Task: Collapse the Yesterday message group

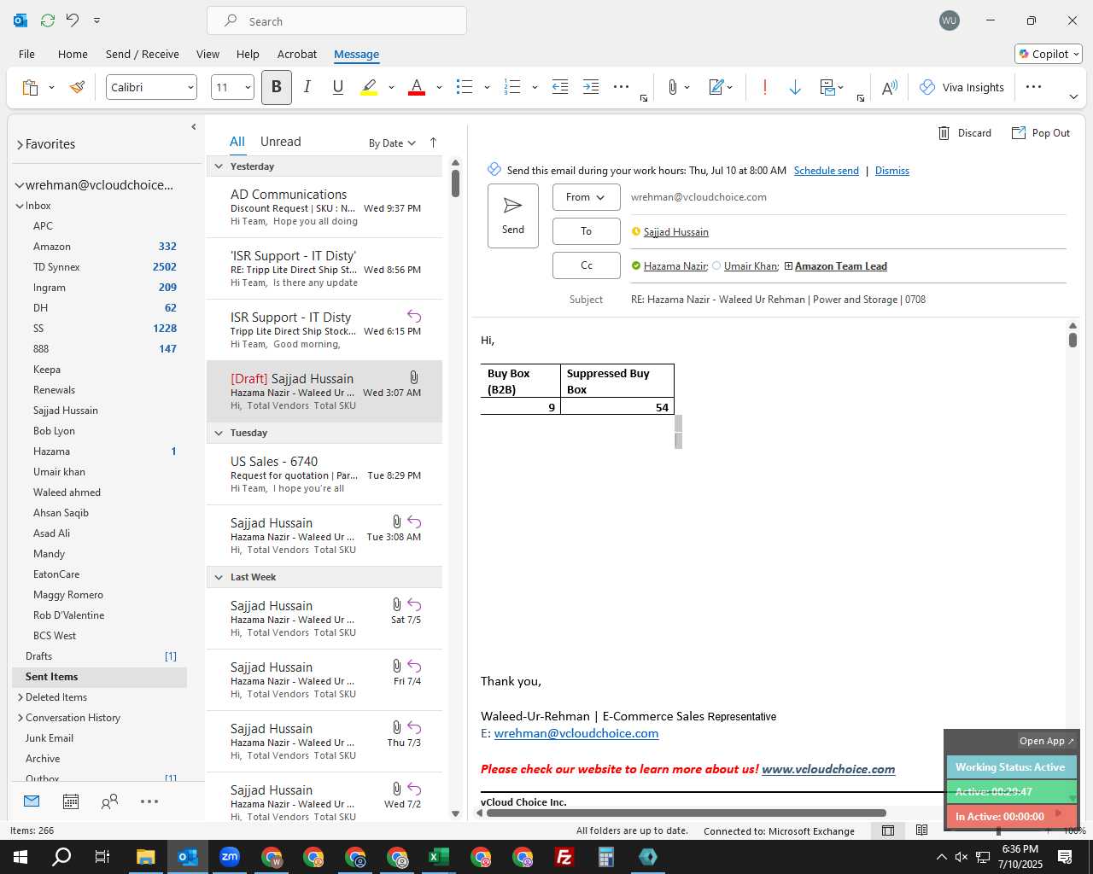Action: [x=219, y=166]
